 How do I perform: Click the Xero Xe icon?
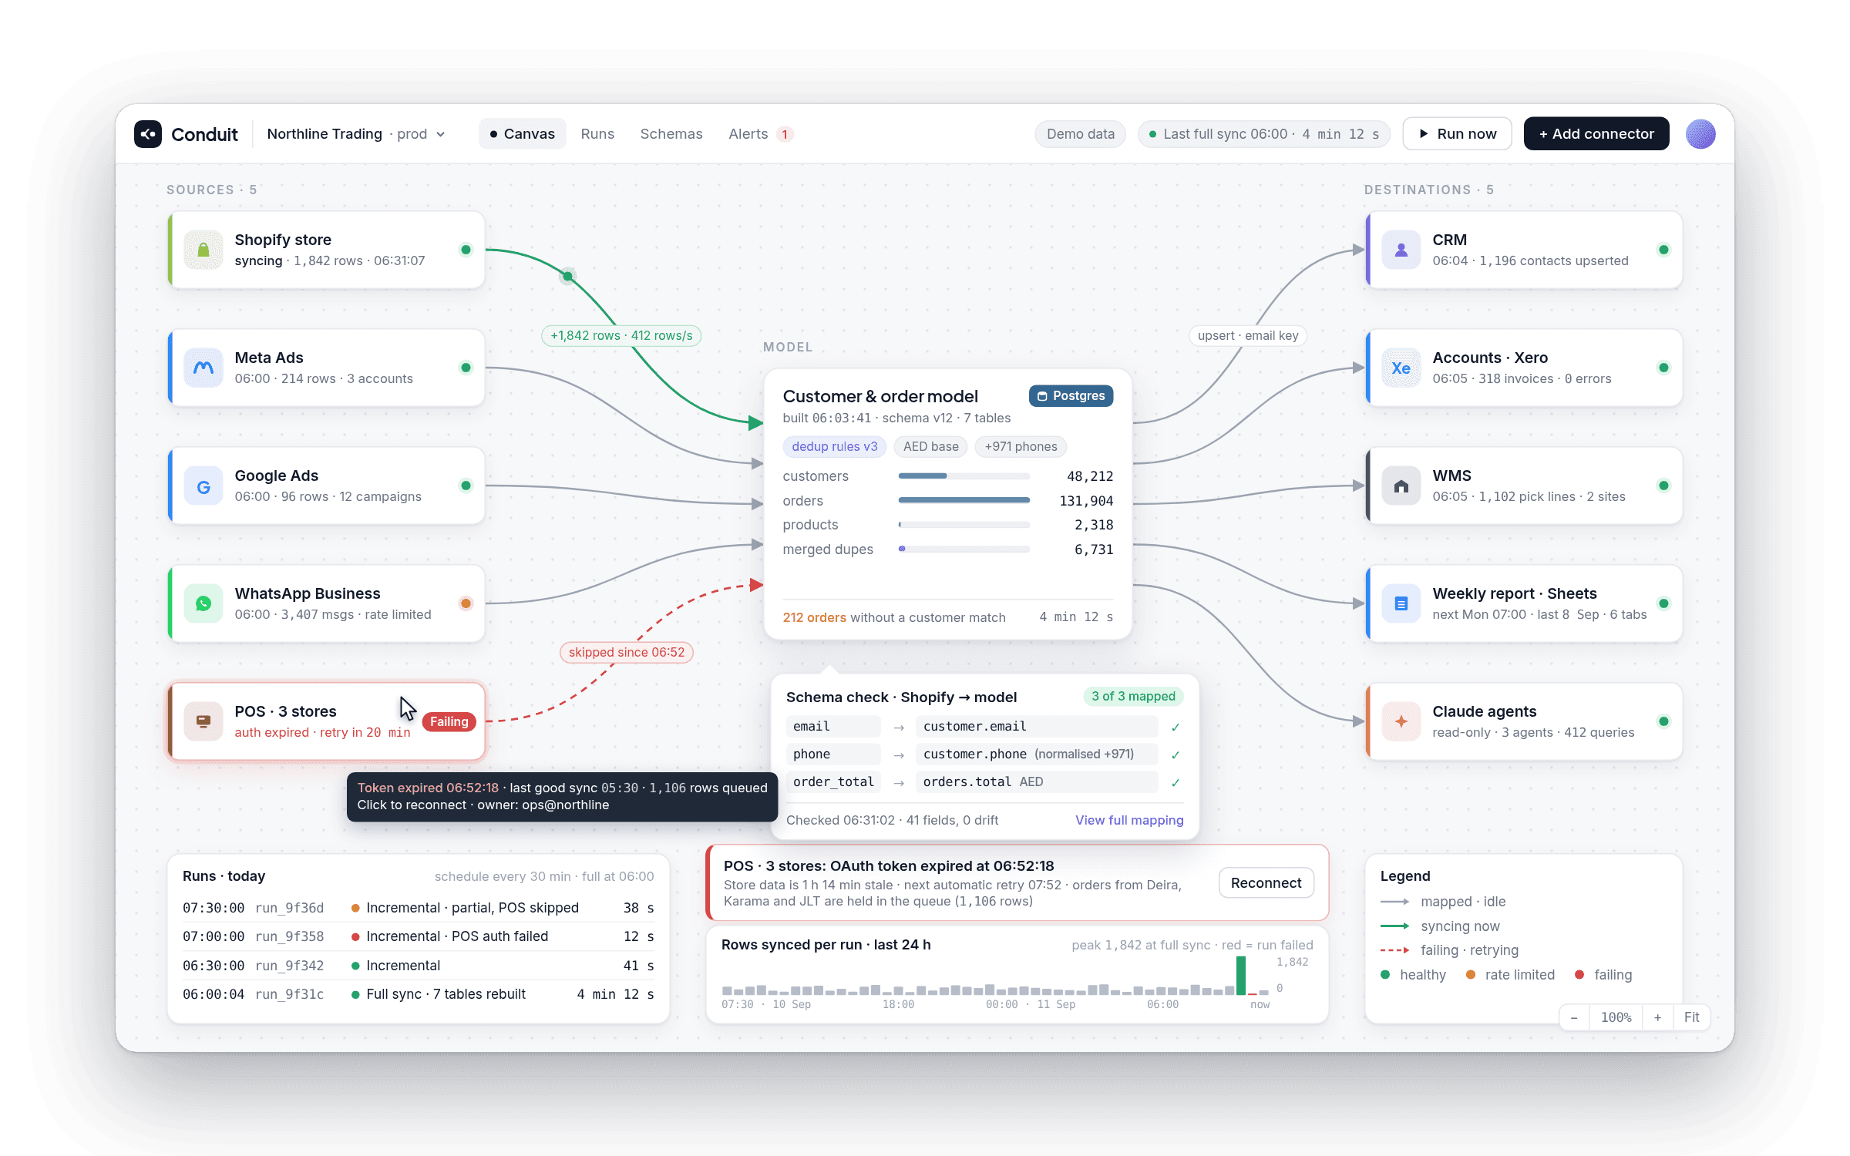click(x=1401, y=368)
